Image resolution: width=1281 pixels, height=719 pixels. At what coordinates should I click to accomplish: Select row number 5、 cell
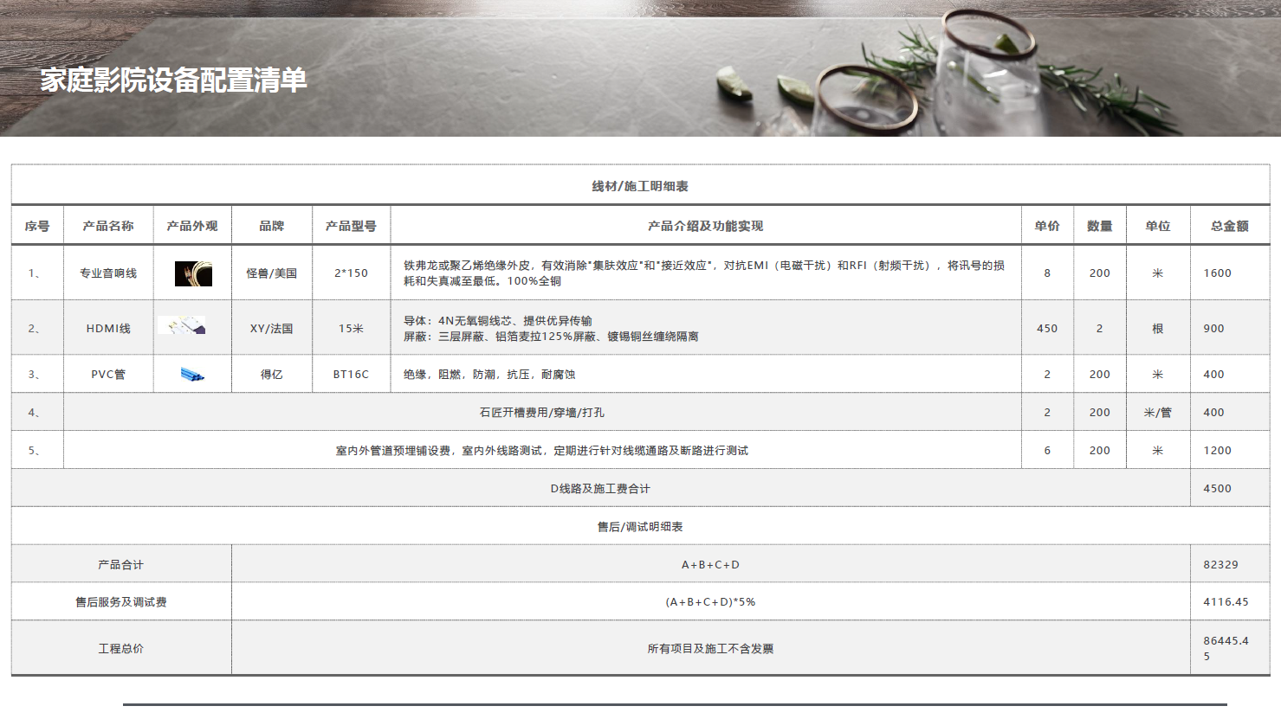(x=37, y=451)
